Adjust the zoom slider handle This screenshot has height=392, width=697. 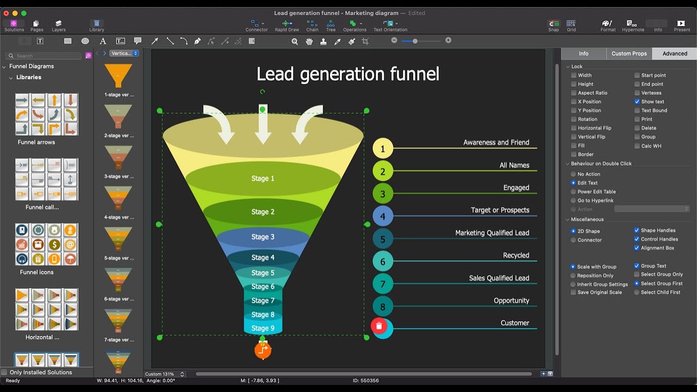(415, 41)
